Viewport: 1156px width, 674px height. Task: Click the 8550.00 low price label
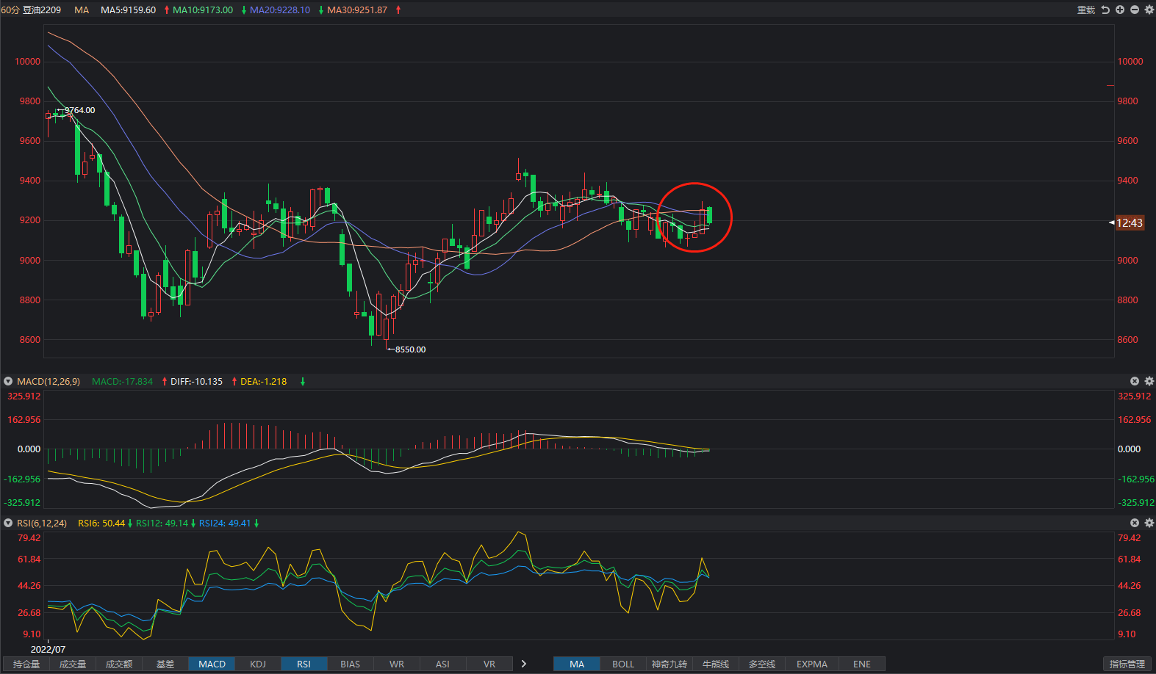click(410, 349)
